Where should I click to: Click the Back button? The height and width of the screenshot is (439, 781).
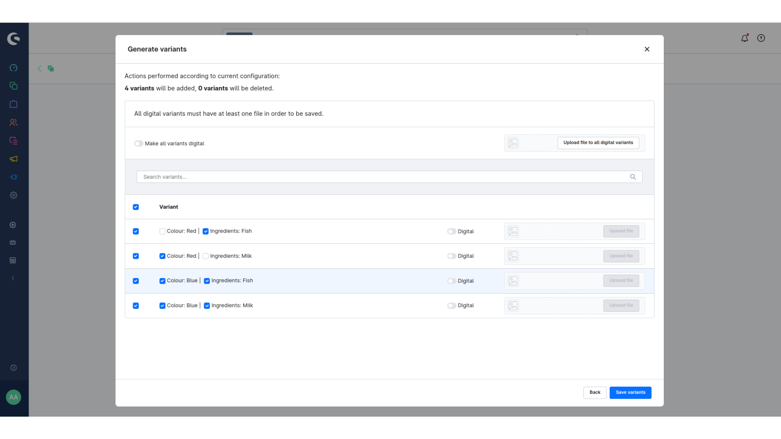coord(595,393)
